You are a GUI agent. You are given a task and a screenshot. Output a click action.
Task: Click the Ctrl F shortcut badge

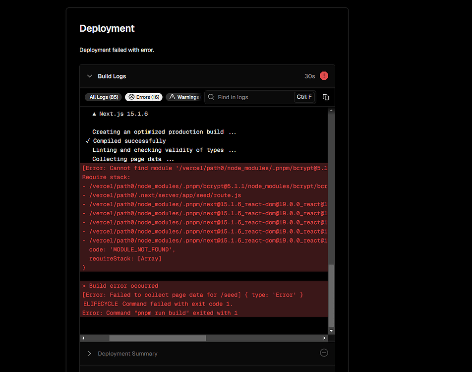(304, 97)
